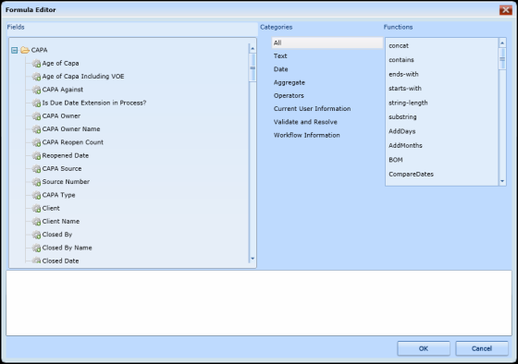
Task: Click gear icon beside CAPA Against
Action: [x=36, y=90]
